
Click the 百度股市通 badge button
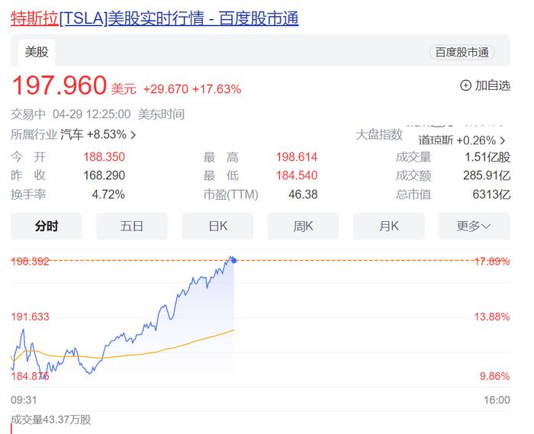tap(462, 52)
